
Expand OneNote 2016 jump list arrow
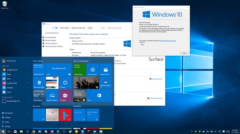tap(28, 83)
